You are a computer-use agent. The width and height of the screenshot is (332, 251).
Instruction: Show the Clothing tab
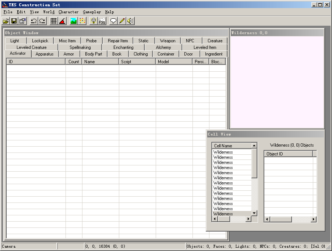[141, 54]
